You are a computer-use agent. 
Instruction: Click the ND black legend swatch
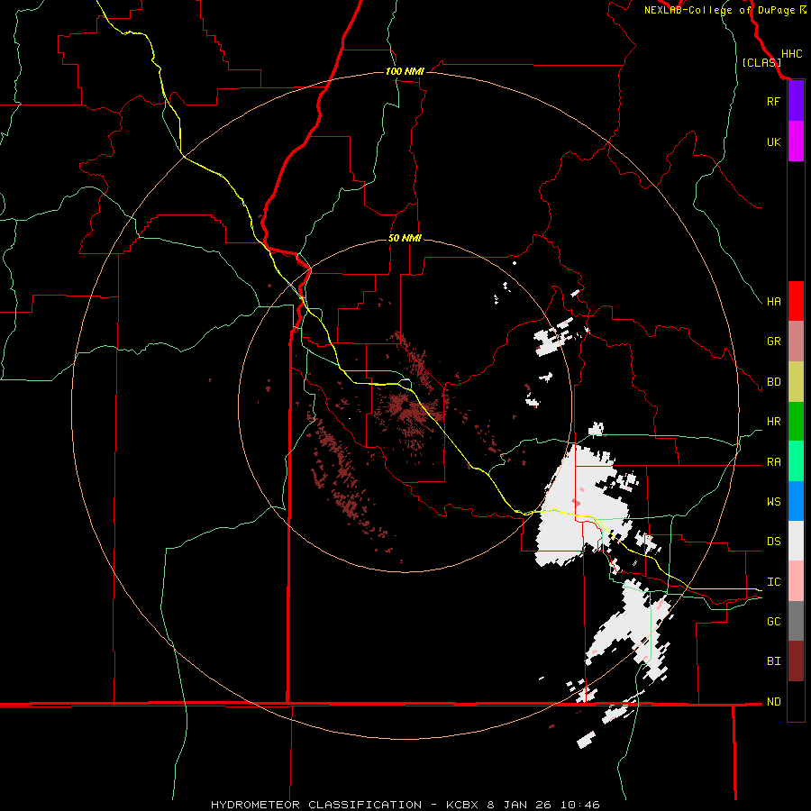796,701
